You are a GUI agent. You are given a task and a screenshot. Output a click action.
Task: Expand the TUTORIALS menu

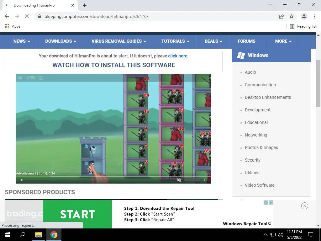[x=176, y=41]
